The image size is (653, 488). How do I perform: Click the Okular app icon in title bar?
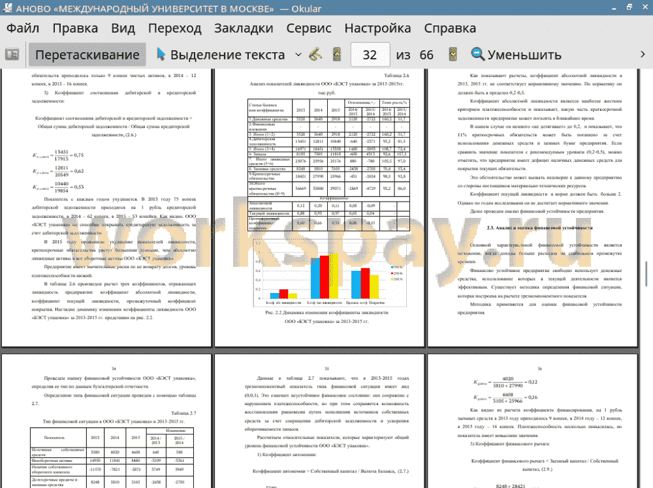pyautogui.click(x=7, y=7)
